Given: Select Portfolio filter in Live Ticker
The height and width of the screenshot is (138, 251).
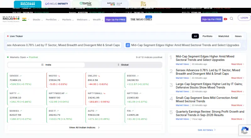Looking at the screenshot, I should click(207, 36).
